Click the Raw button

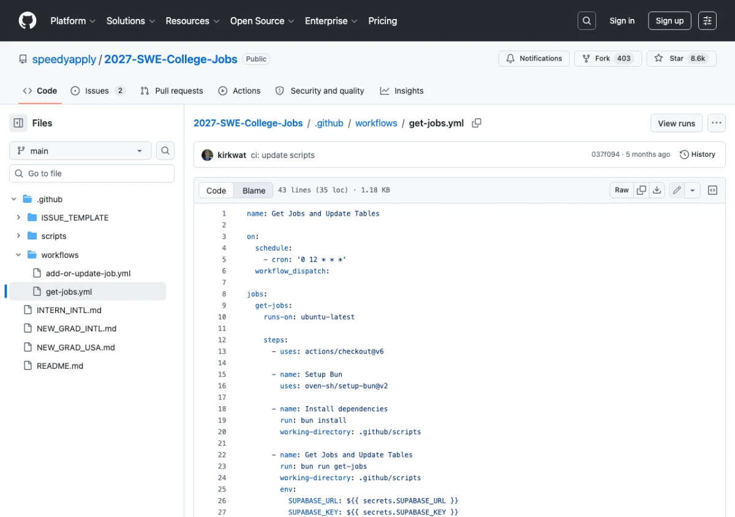coord(622,191)
